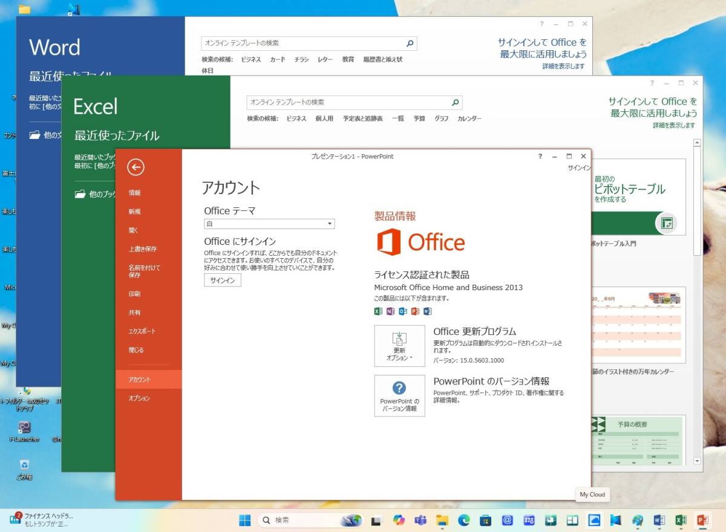
Task: Go back using the PowerPoint backstage arrow
Action: click(136, 167)
